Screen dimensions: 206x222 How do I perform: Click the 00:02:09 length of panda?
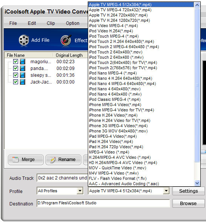[x=66, y=68]
